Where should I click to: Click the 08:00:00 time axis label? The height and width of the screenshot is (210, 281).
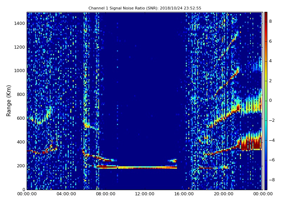(106, 194)
